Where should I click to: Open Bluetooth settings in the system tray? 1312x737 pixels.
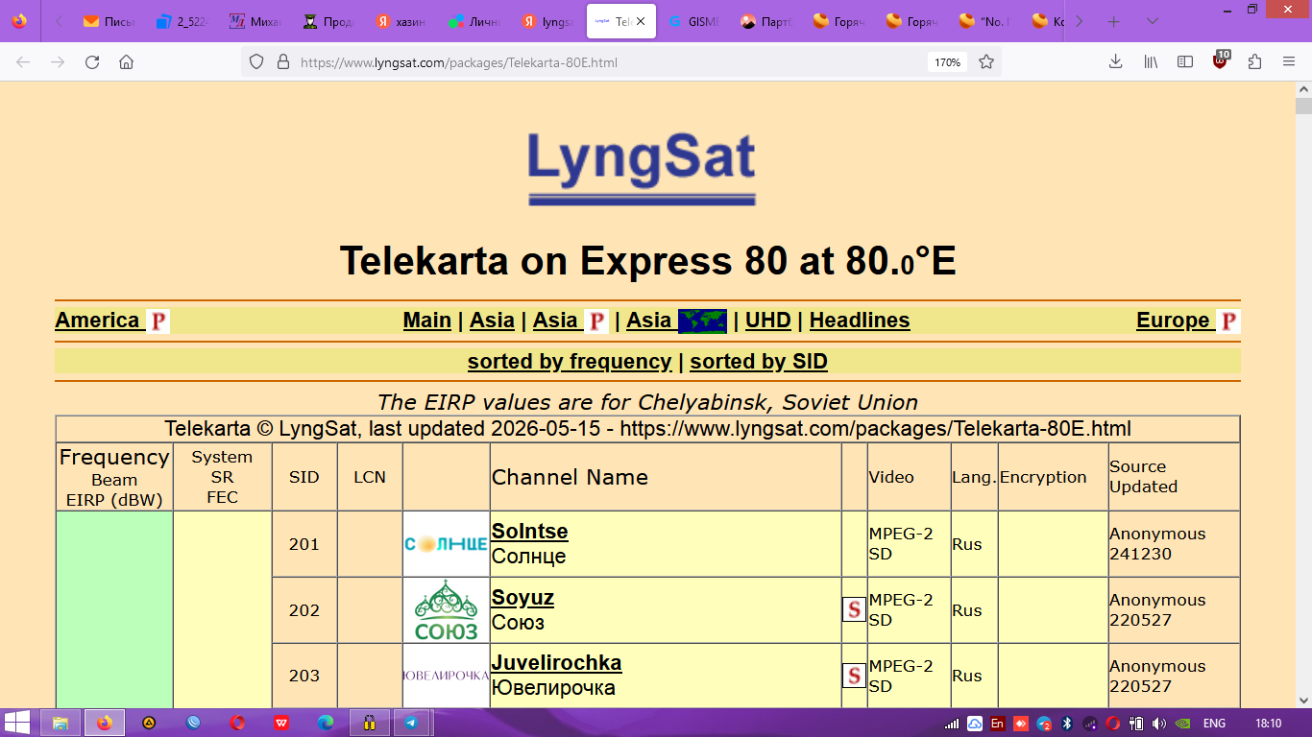click(x=1066, y=724)
